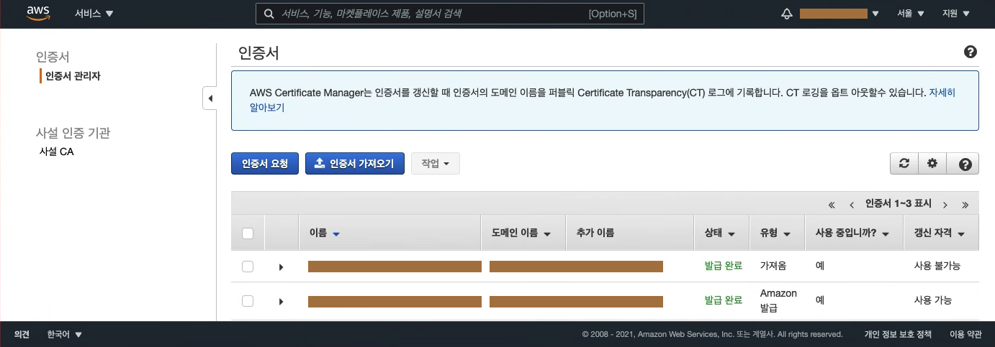
Task: Open the 의견 feedback link
Action: pyautogui.click(x=22, y=334)
